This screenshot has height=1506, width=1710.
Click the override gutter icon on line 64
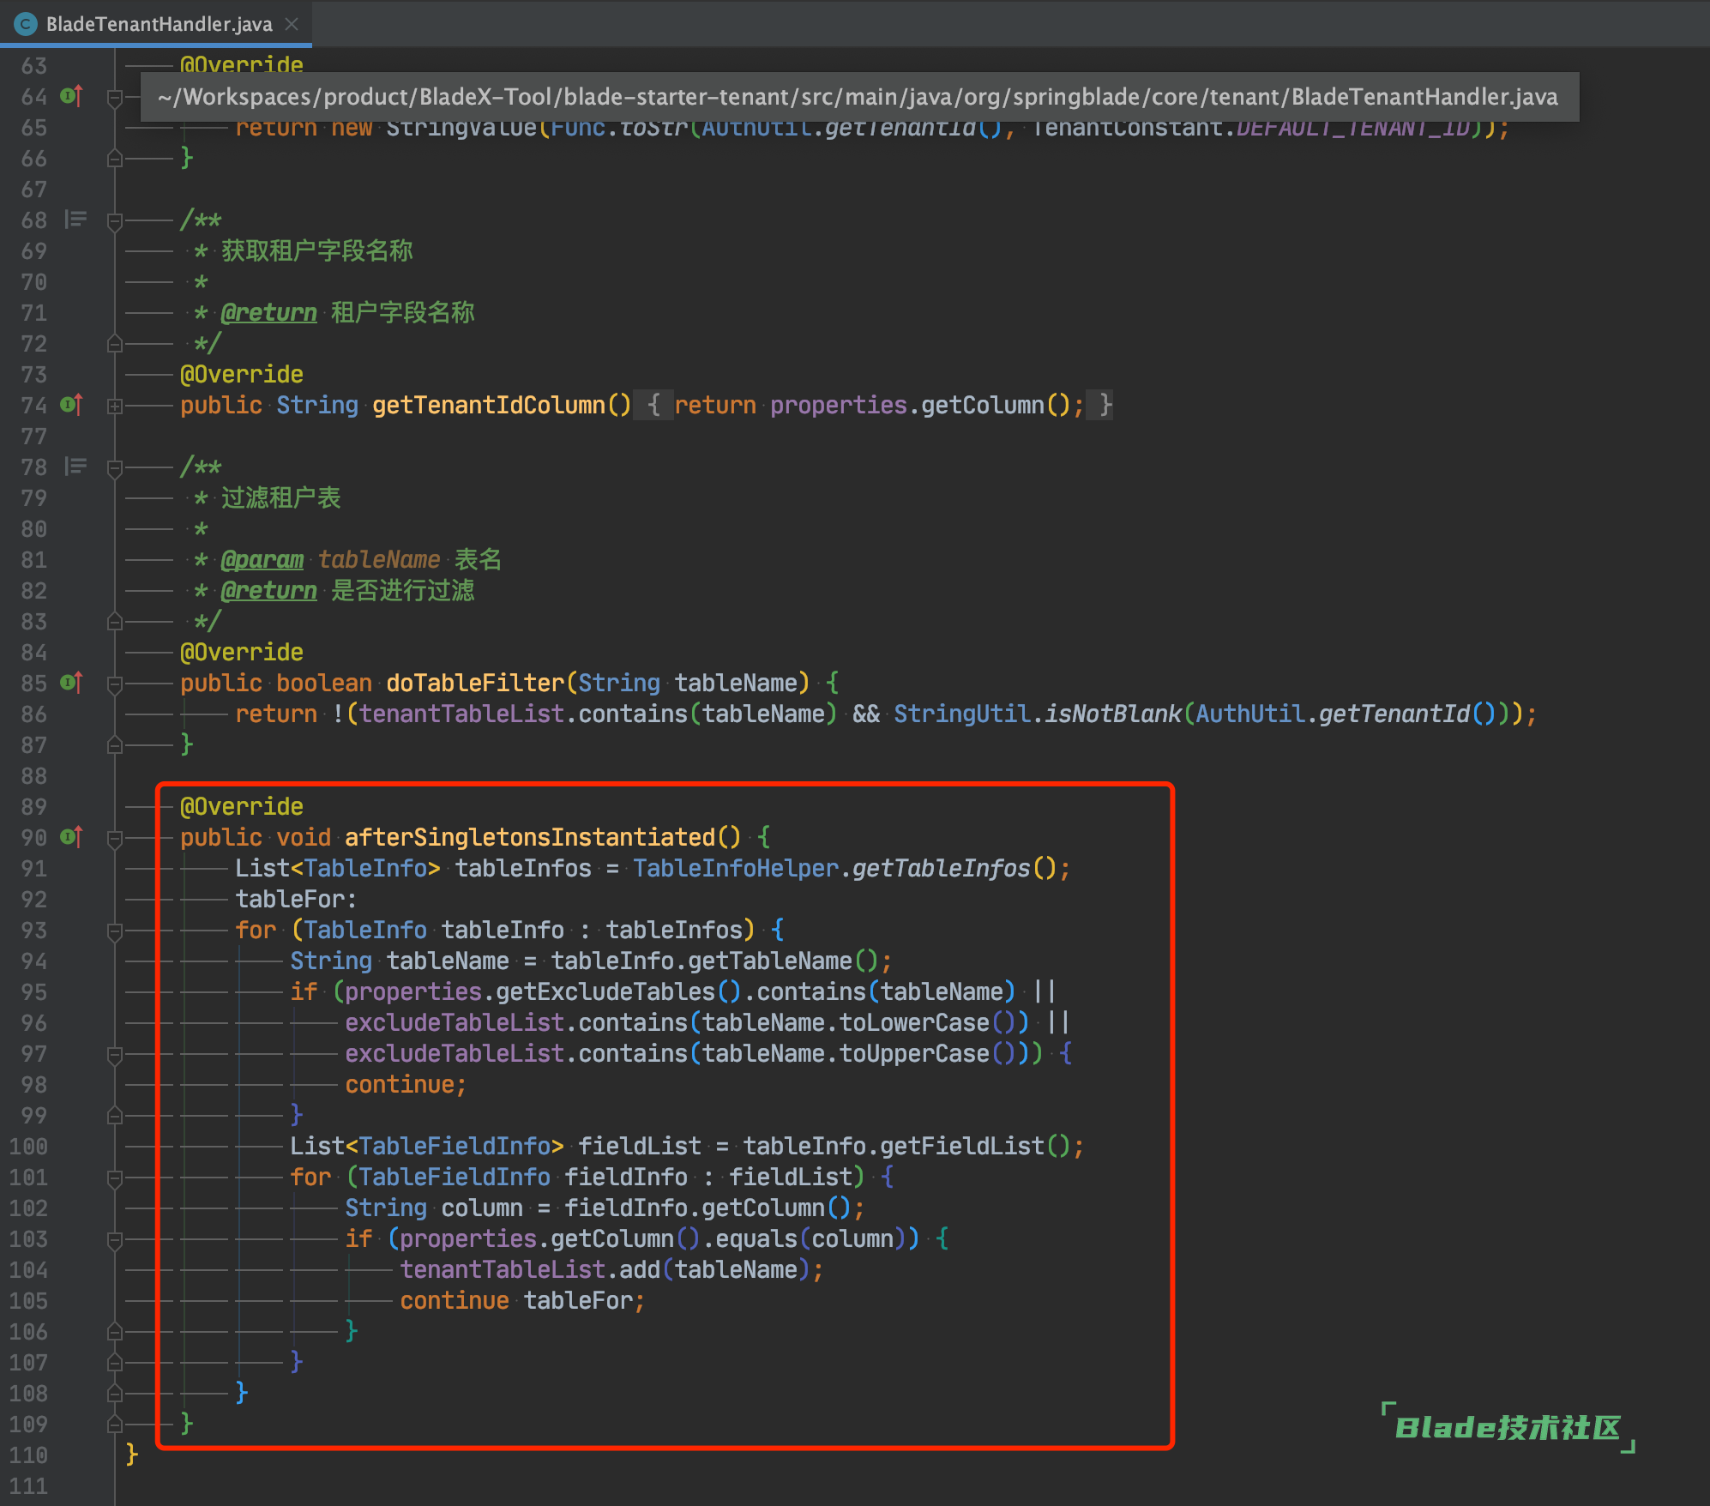tap(72, 96)
